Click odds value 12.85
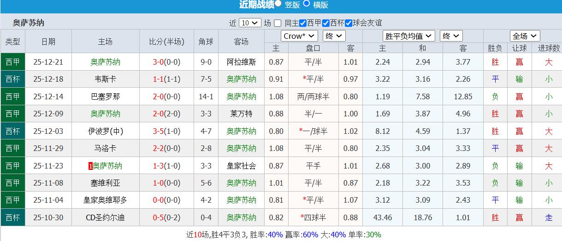The height and width of the screenshot is (241, 562). [x=463, y=96]
